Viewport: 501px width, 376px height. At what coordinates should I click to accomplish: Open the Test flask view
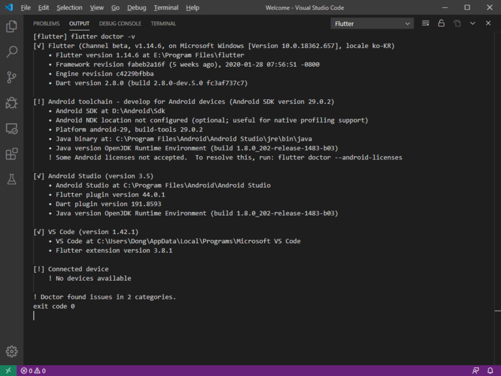(x=12, y=180)
